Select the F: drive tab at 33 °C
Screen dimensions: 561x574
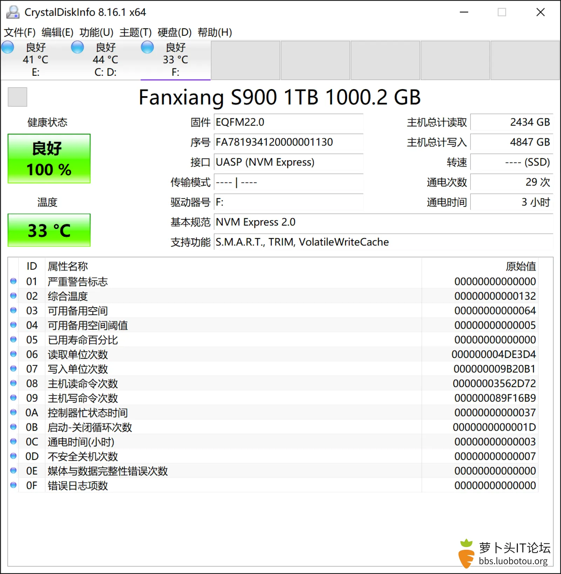175,60
